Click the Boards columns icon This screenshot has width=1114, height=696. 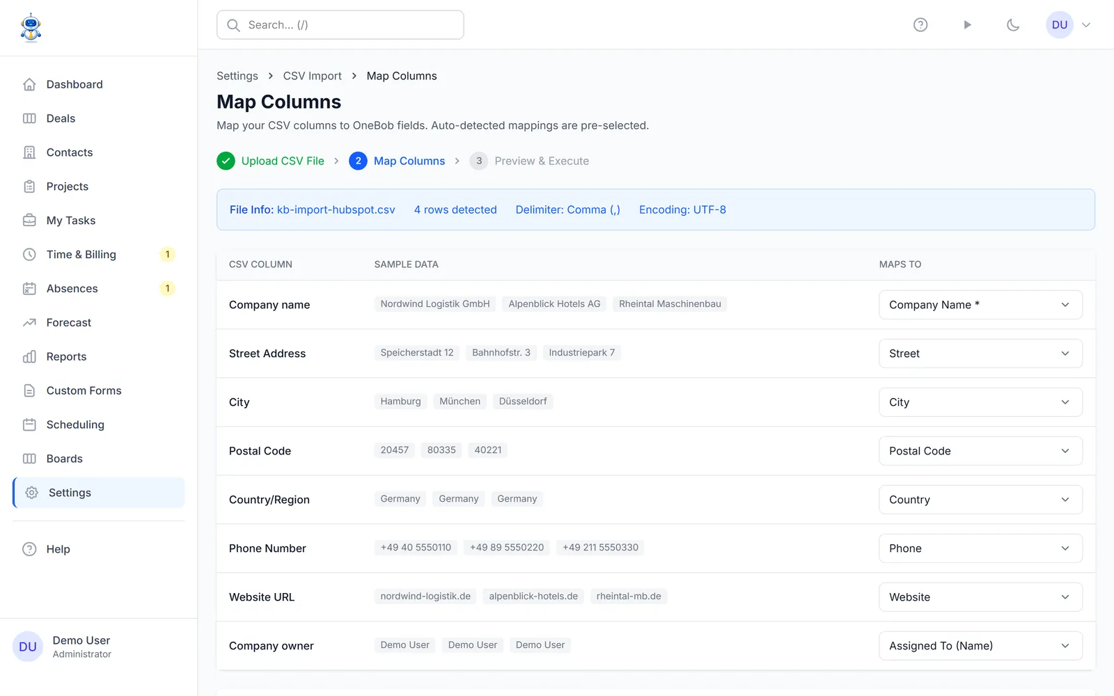(29, 459)
